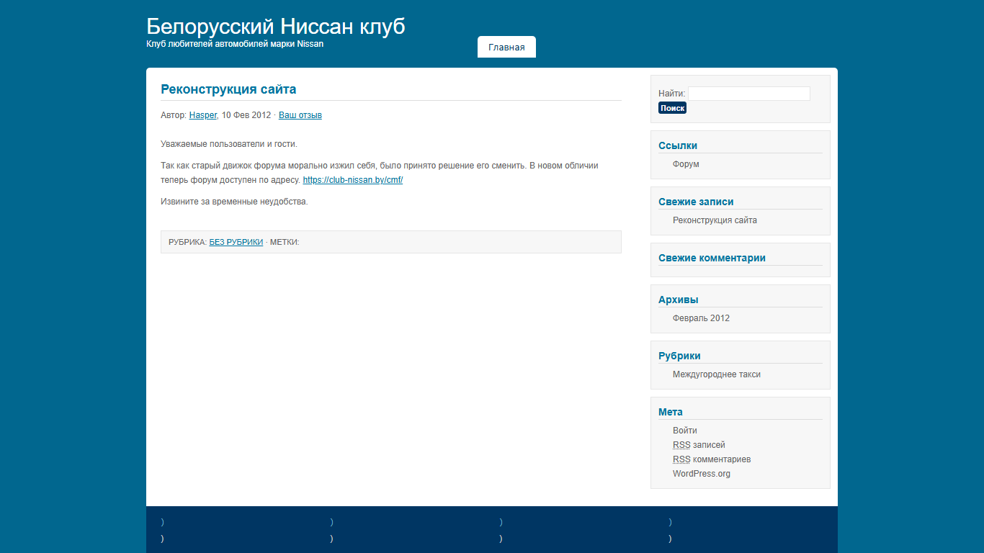984x553 pixels.
Task: Click the post date 10 Фев 2012
Action: 246,115
